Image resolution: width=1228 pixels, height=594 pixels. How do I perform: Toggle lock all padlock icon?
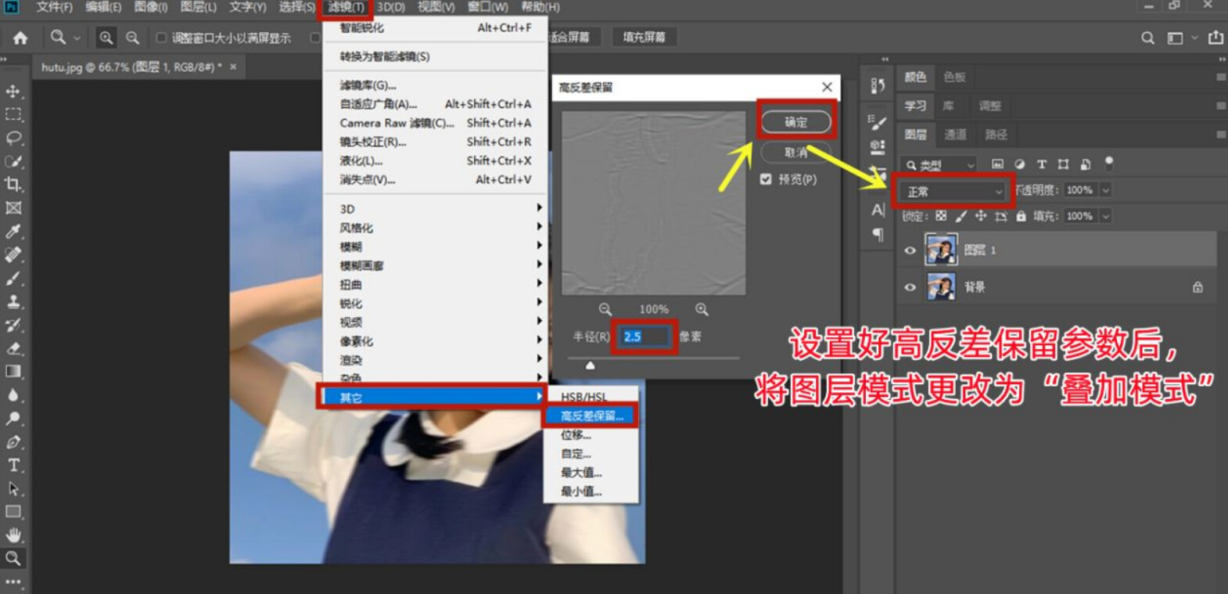(x=1021, y=216)
